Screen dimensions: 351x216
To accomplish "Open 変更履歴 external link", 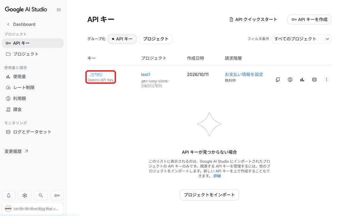I will click(x=16, y=151).
